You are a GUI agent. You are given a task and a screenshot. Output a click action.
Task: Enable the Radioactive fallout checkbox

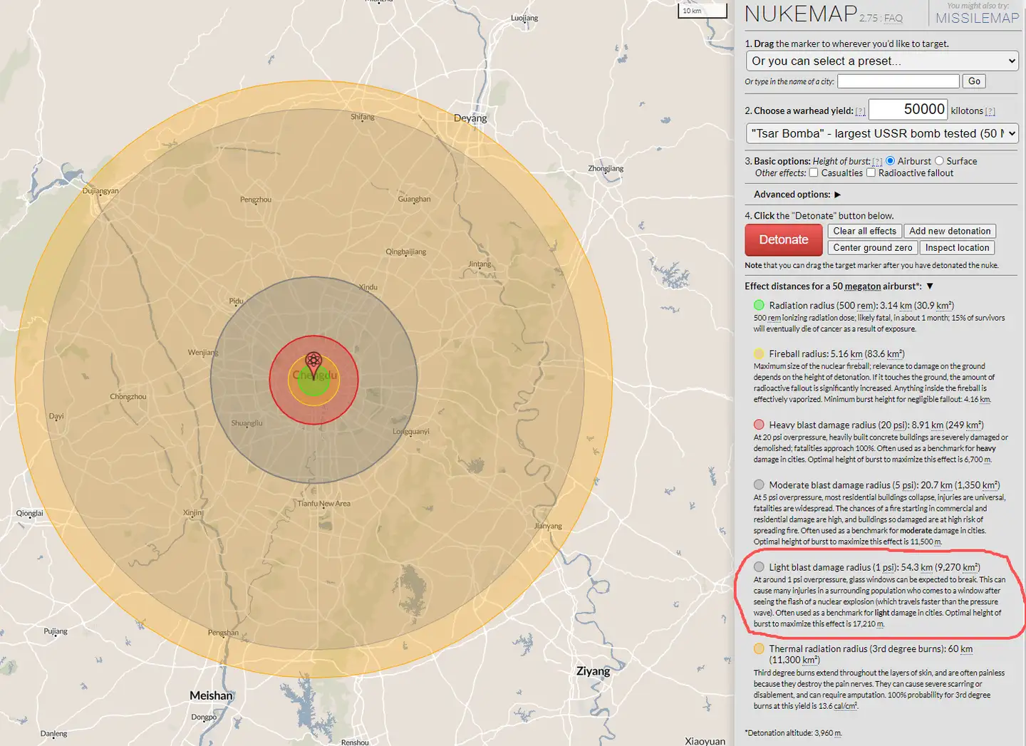pyautogui.click(x=871, y=173)
